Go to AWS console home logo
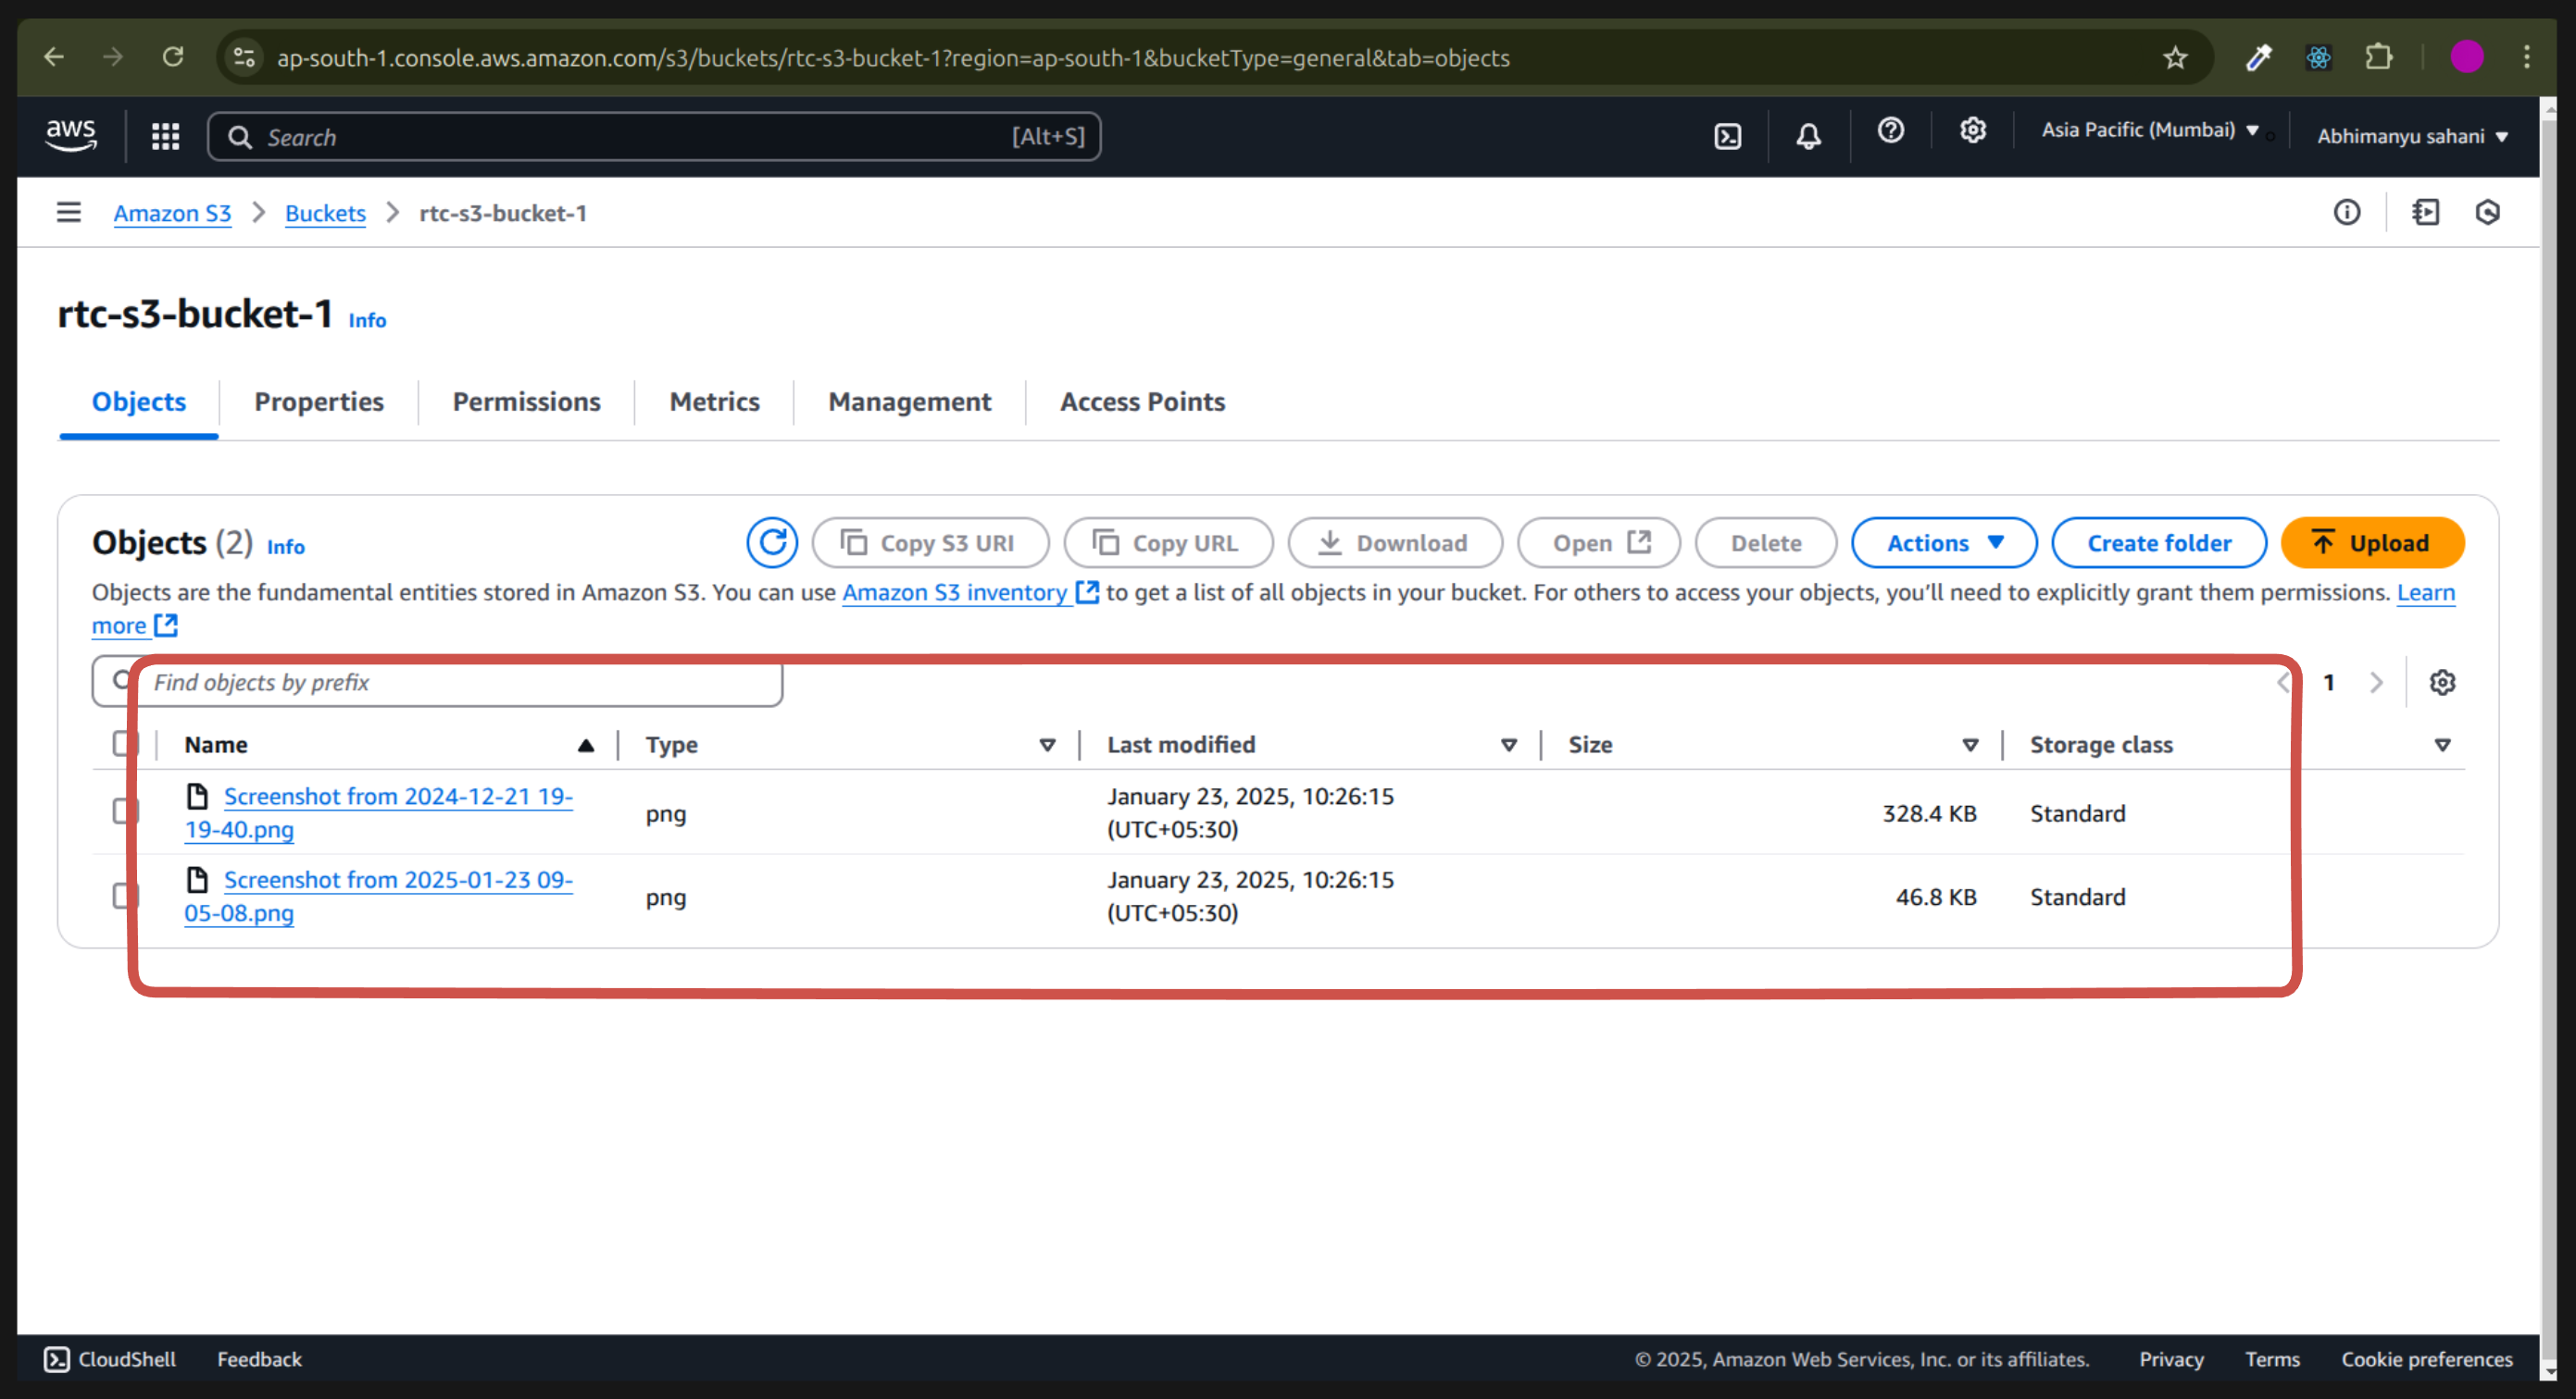The image size is (2576, 1399). (x=71, y=135)
